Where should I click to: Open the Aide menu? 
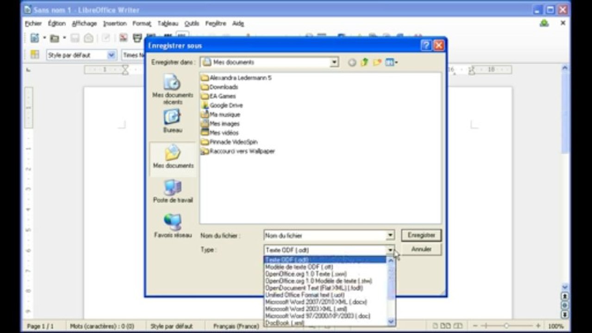(x=238, y=23)
